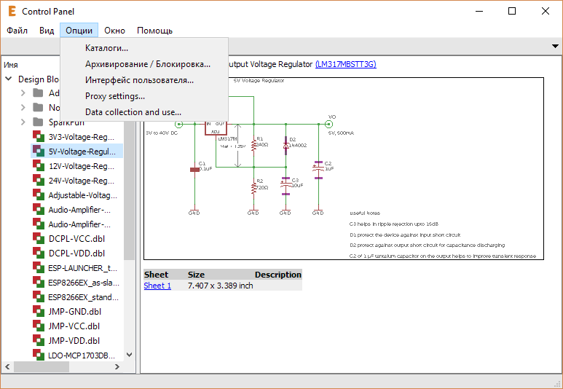Image resolution: width=563 pixels, height=389 pixels.
Task: Click the 5V-Voltage-Regul design block icon
Action: tap(39, 152)
